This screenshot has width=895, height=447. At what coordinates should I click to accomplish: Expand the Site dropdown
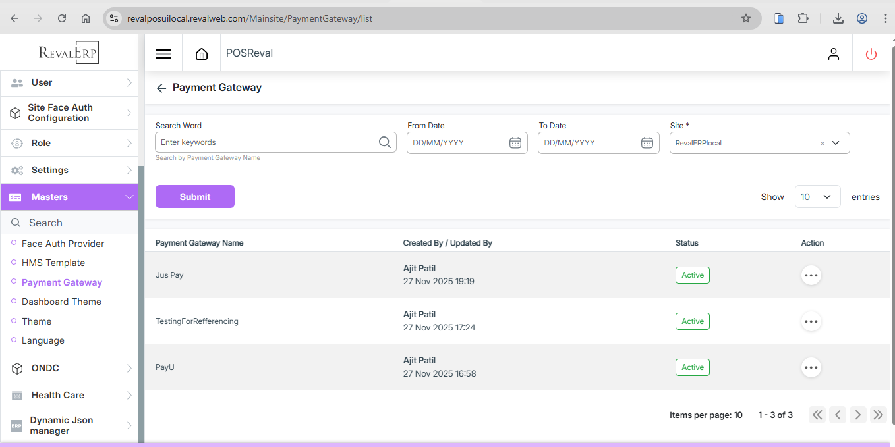(x=836, y=143)
